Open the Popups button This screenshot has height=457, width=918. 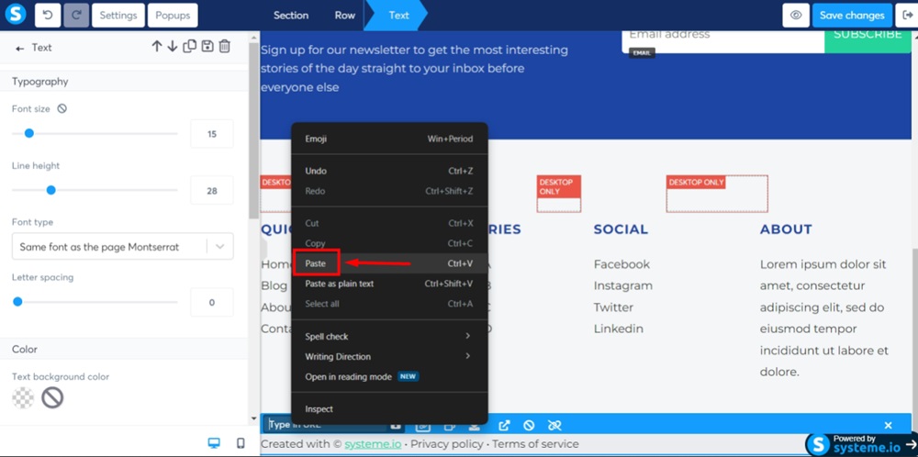pos(173,16)
